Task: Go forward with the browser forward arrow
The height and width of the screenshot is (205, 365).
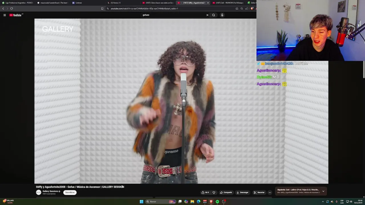Action: (x=7, y=9)
